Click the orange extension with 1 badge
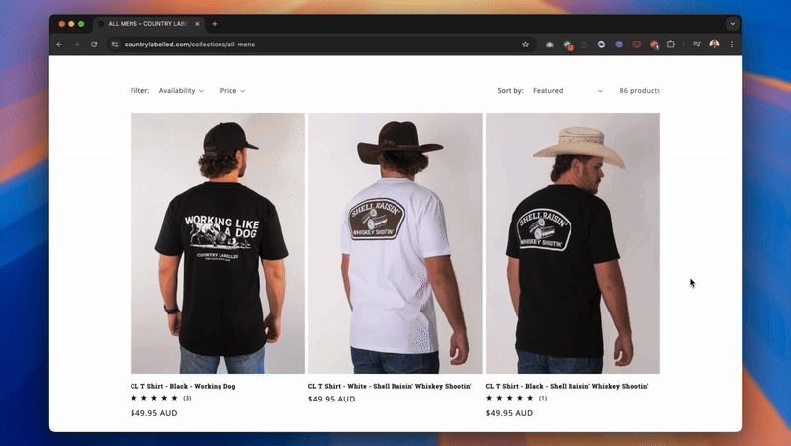Screen dimensions: 791x446 point(655,45)
